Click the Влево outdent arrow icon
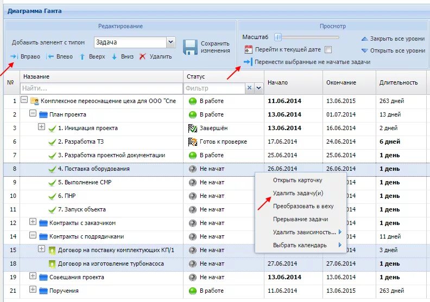This screenshot has height=302, width=430. tap(50, 56)
